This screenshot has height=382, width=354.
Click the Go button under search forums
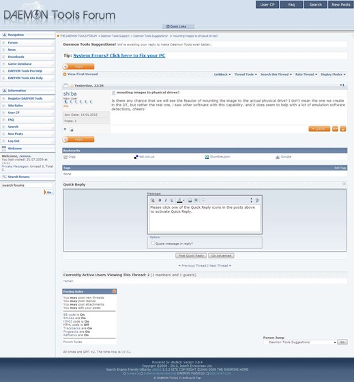(x=48, y=192)
